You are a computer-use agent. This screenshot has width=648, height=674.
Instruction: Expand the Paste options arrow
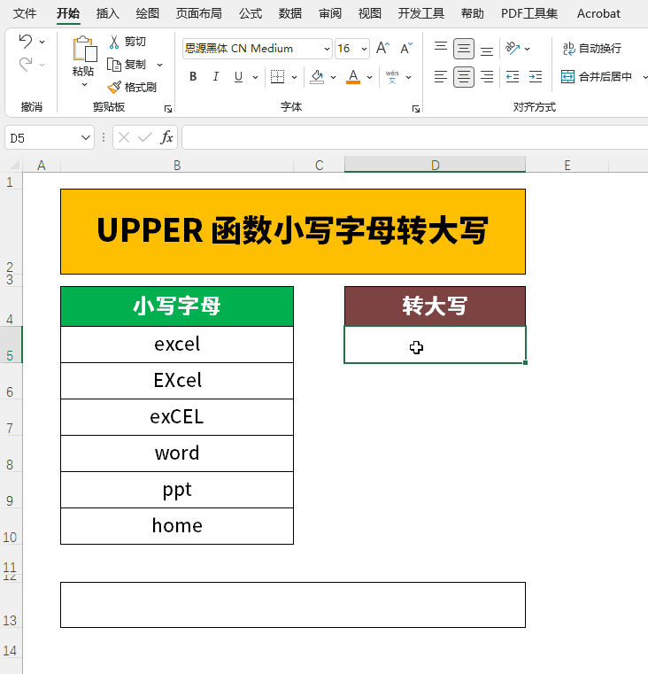(84, 84)
